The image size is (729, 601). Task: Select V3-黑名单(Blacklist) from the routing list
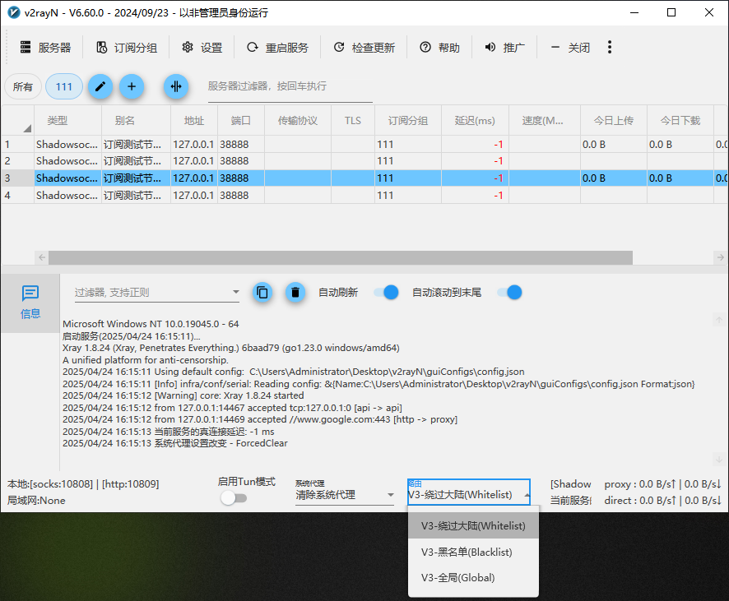(x=467, y=552)
